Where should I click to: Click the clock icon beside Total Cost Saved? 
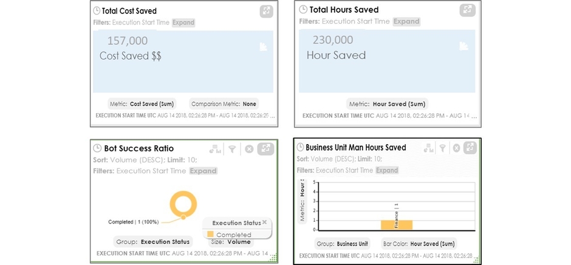pyautogui.click(x=97, y=11)
